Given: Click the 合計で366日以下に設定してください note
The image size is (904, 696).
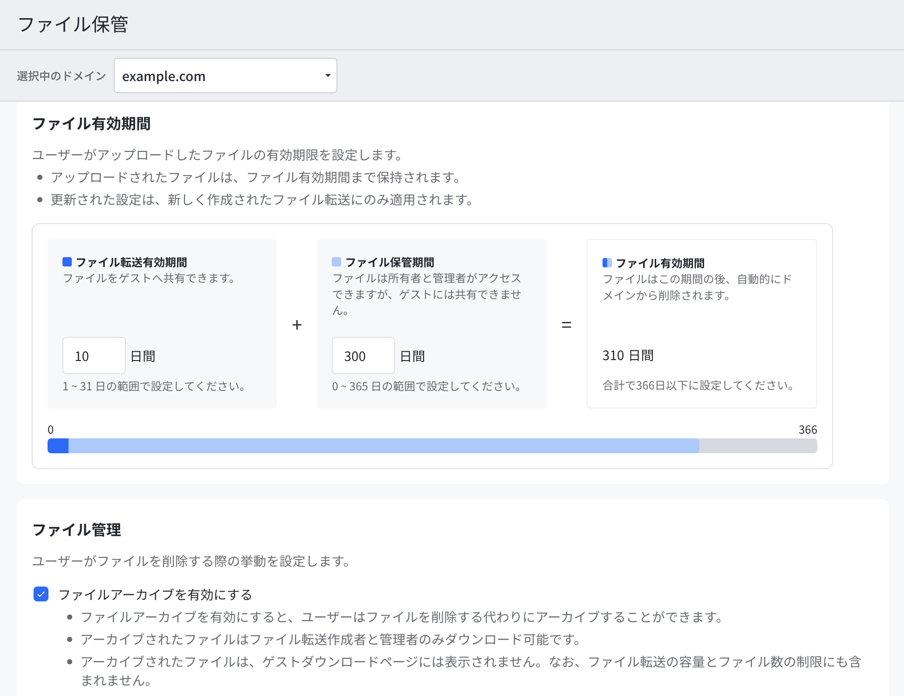Looking at the screenshot, I should [x=699, y=385].
